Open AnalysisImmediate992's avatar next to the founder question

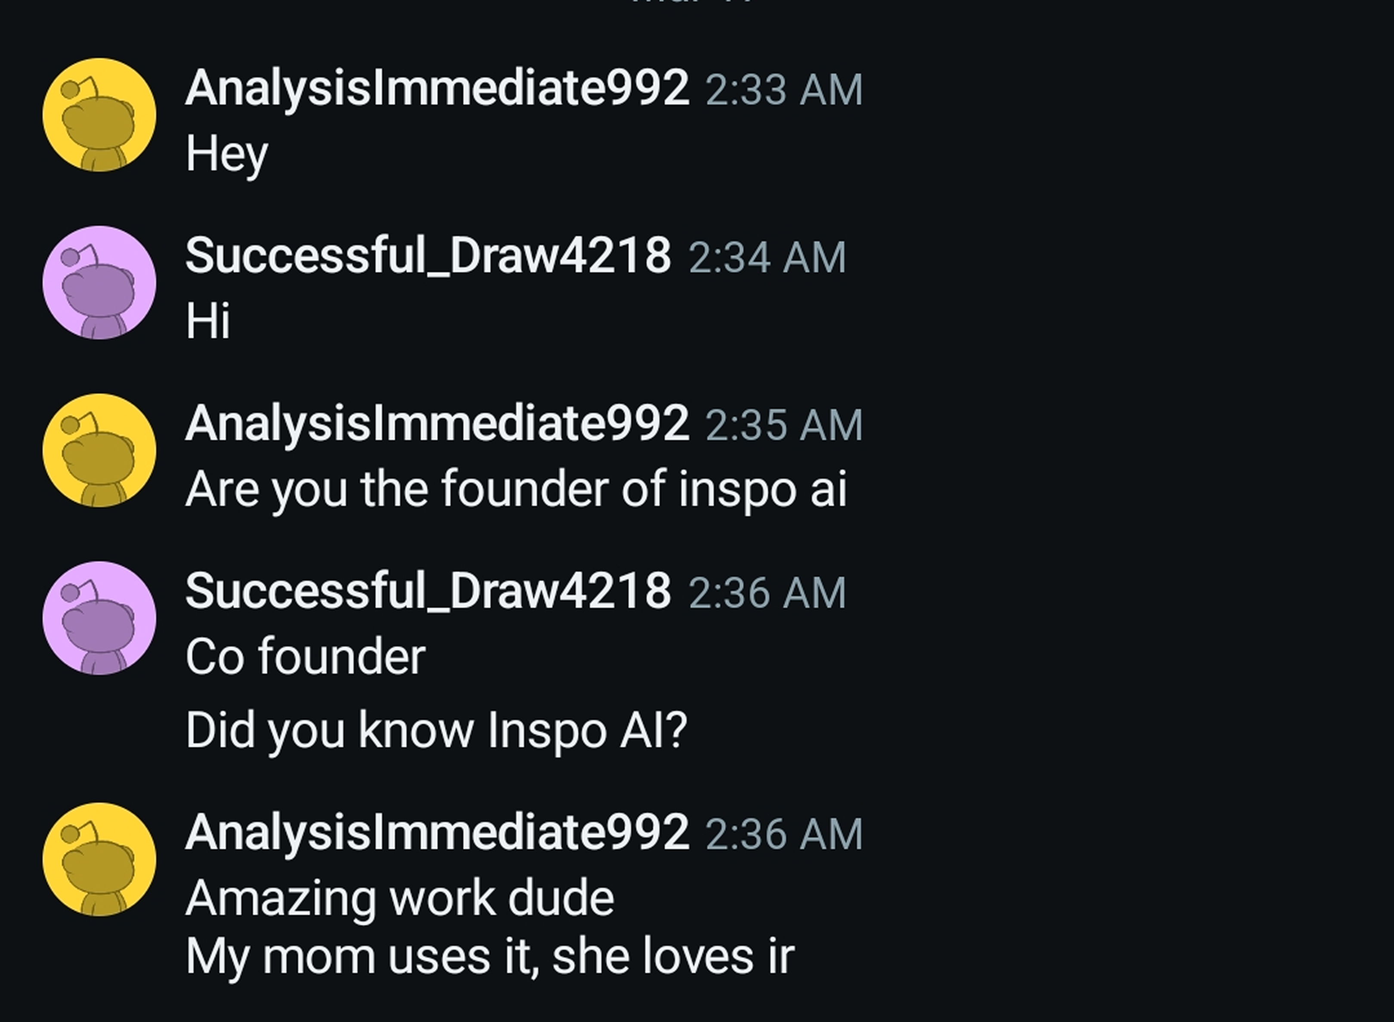point(99,452)
